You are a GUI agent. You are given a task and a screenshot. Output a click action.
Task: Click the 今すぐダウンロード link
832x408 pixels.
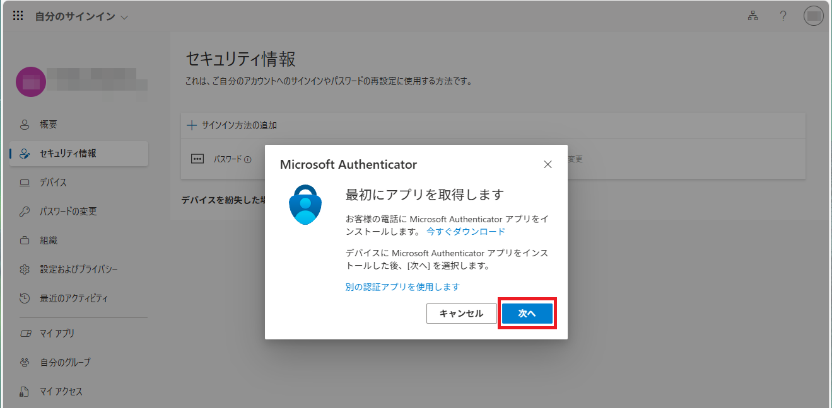[466, 232]
